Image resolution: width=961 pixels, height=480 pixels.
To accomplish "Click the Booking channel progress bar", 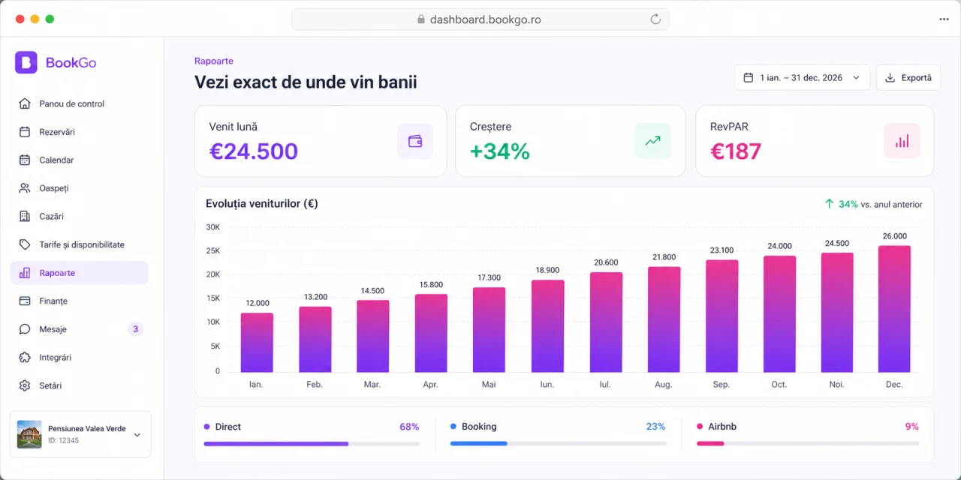I will coord(558,444).
